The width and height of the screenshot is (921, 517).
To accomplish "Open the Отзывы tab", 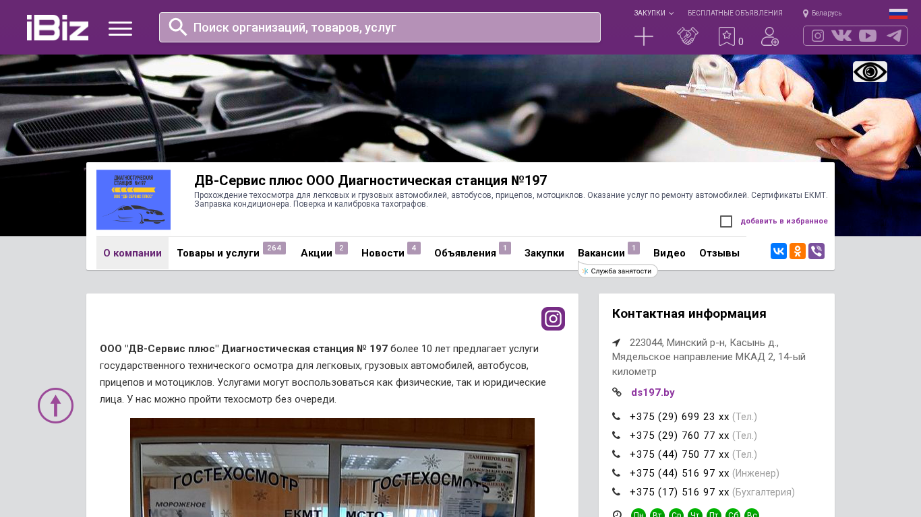I will pos(719,253).
